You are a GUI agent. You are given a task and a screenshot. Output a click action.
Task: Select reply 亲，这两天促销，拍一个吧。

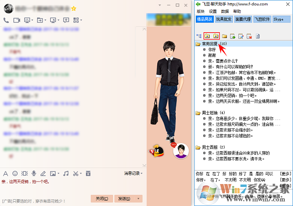point(232,96)
